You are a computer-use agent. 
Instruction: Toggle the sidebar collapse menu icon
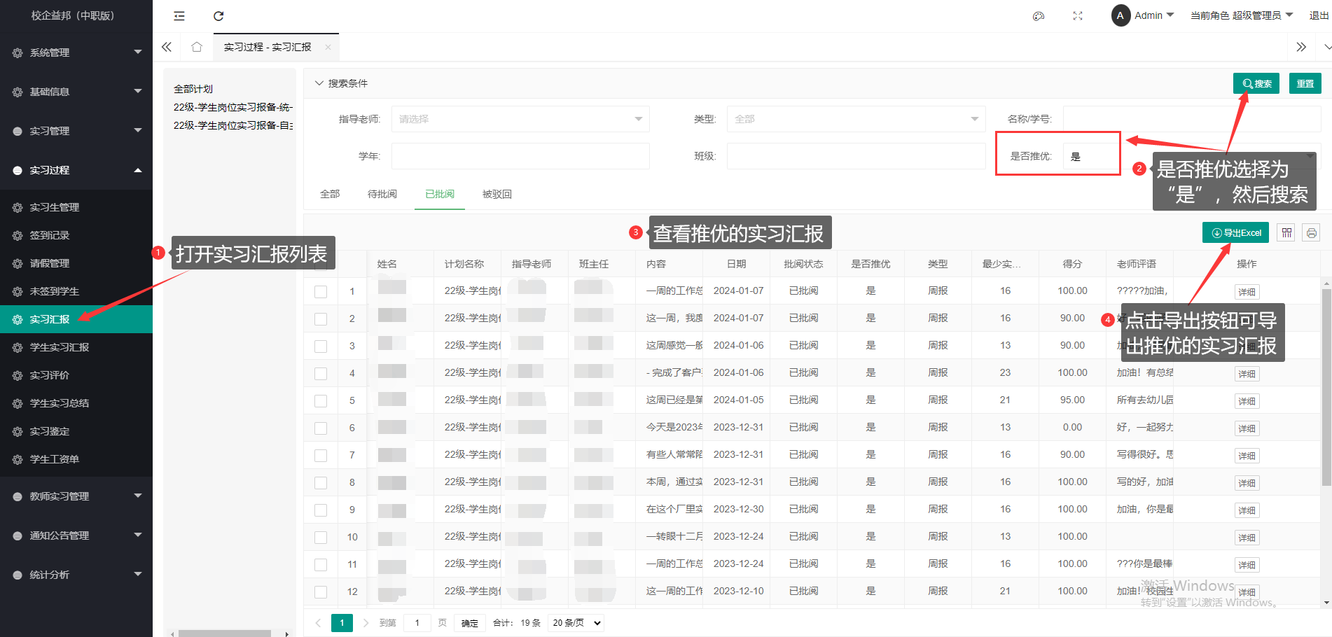[179, 16]
